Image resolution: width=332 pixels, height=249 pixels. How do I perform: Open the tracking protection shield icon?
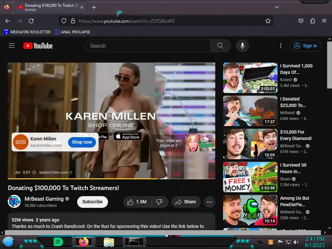click(x=64, y=21)
